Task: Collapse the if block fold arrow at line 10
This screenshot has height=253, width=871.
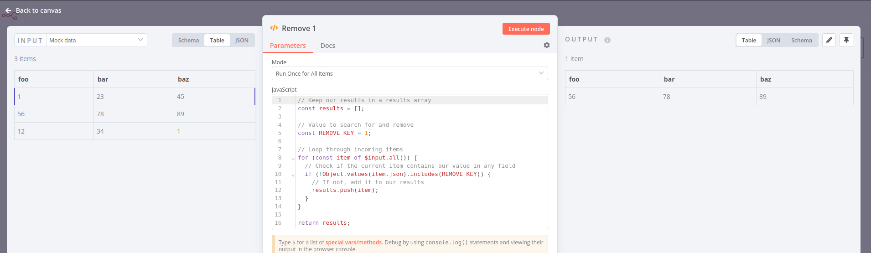Action: [x=293, y=175]
